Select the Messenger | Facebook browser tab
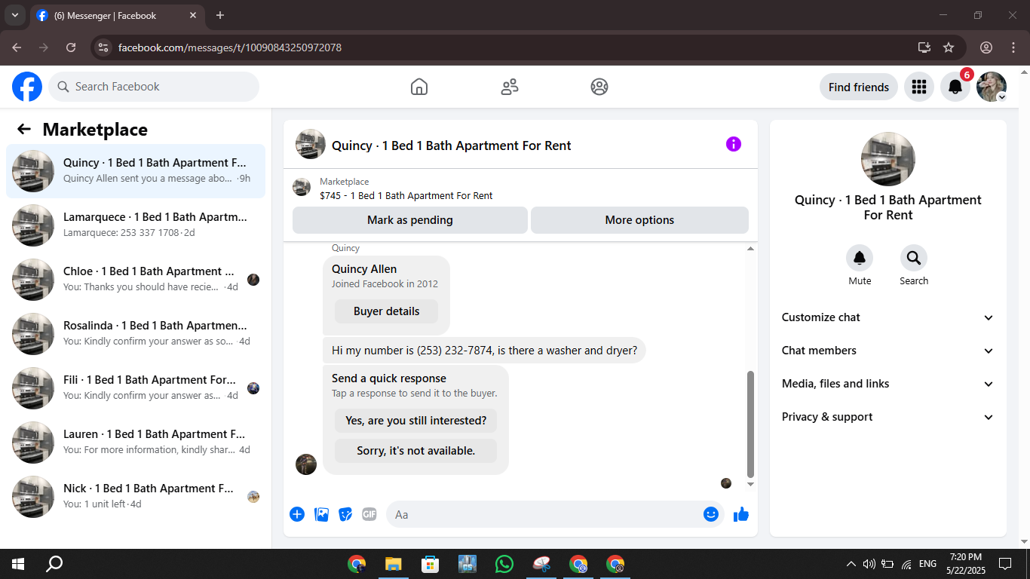1030x579 pixels. 118,15
